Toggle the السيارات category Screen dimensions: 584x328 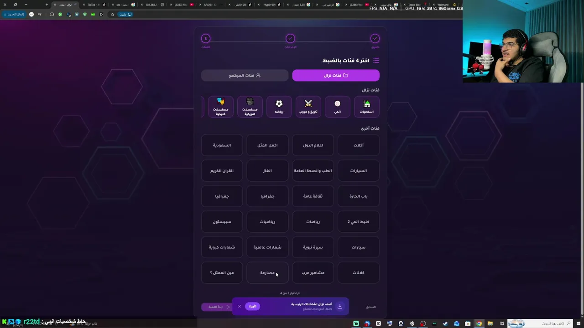pos(359,171)
